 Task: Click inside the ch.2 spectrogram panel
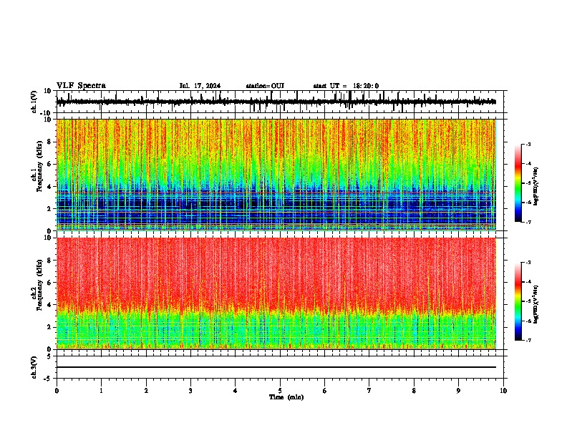tap(276, 293)
